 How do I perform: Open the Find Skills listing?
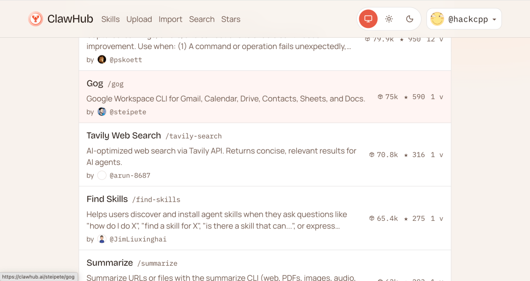(107, 199)
